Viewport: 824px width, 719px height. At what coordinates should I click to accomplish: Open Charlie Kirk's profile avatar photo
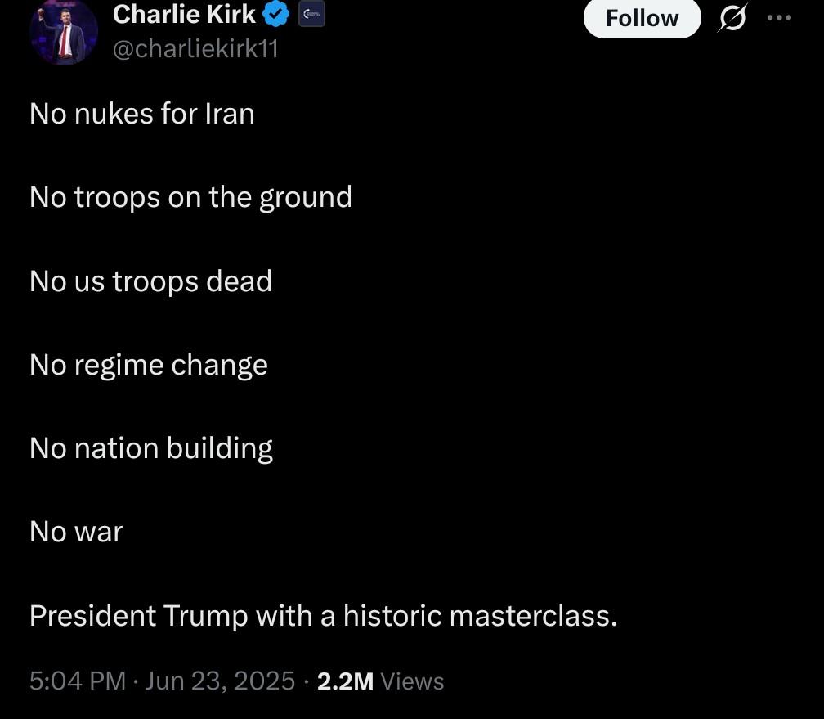pos(63,33)
